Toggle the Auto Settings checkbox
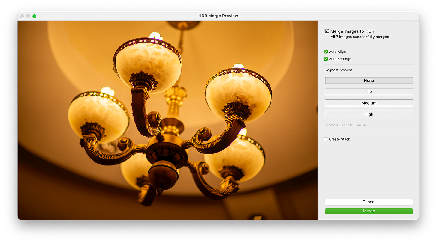Viewport: 437px width, 243px height. click(326, 59)
